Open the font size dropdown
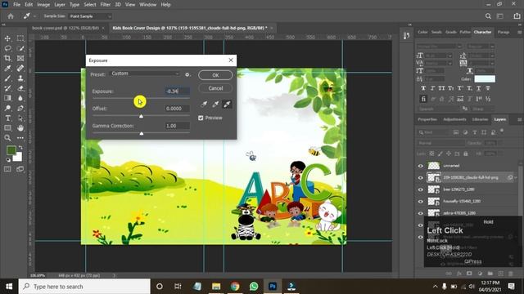 [x=449, y=56]
